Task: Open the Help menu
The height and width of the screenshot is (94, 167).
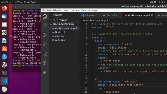Action: tap(94, 10)
